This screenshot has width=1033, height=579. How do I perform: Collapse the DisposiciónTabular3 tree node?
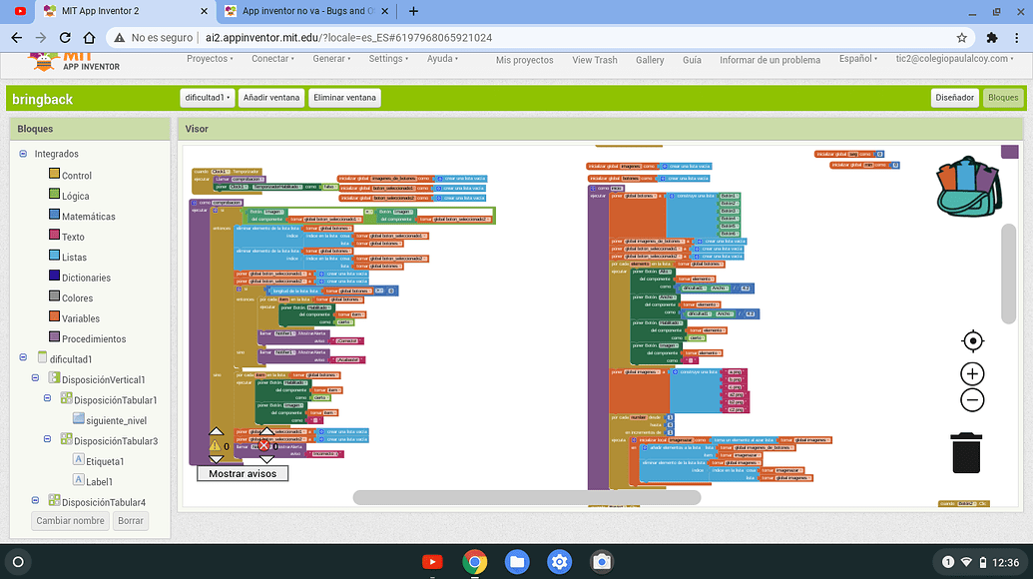pyautogui.click(x=47, y=439)
